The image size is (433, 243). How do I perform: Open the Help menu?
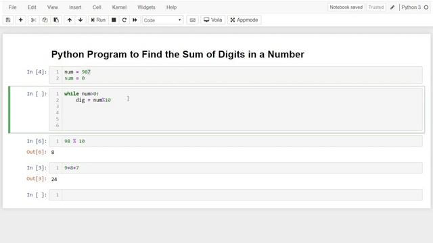tap(171, 7)
